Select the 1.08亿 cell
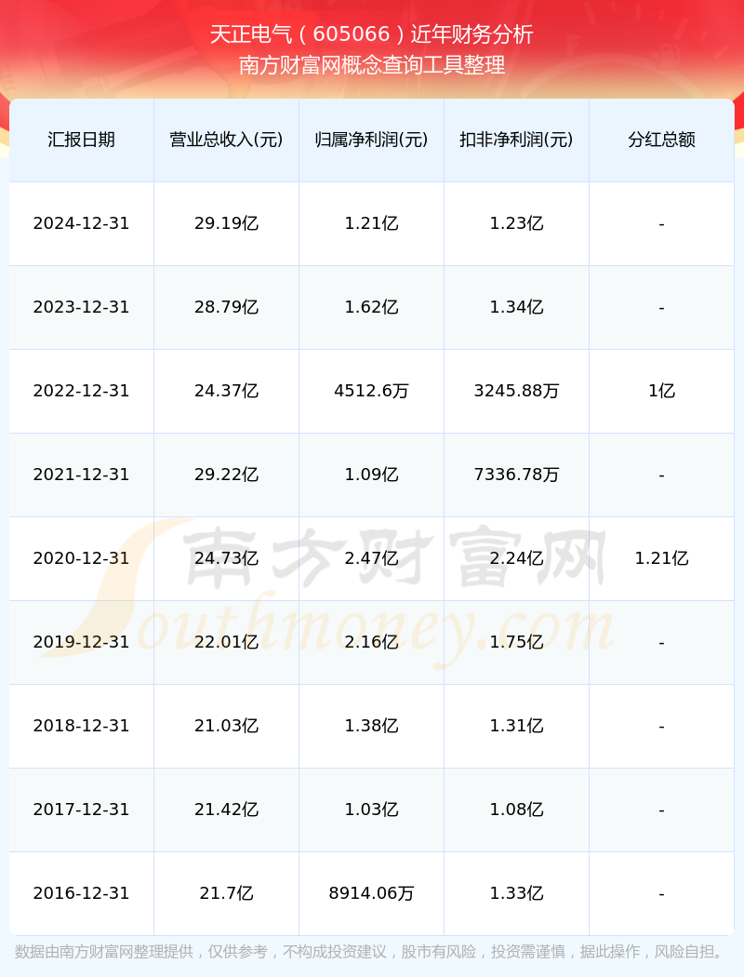 pyautogui.click(x=517, y=810)
